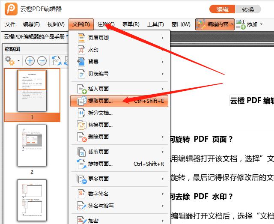Open the 窗口(W) menu

pyautogui.click(x=181, y=24)
